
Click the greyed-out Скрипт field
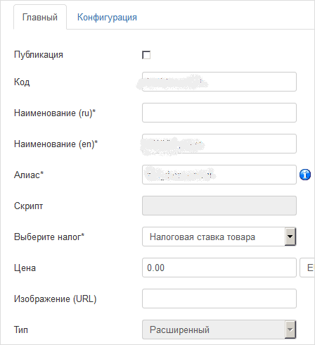pyautogui.click(x=219, y=206)
